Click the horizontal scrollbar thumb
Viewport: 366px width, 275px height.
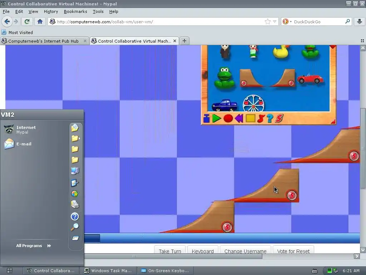[134, 256]
